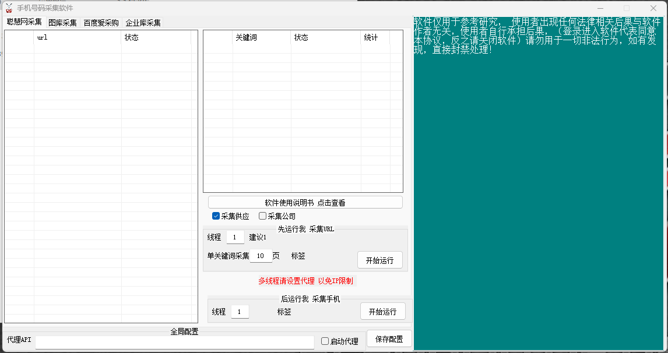Click the 保存配置 button
This screenshot has height=353, width=668.
(389, 338)
